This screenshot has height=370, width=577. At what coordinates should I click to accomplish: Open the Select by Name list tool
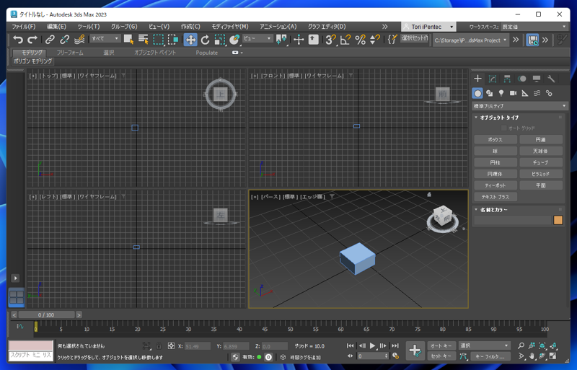(143, 40)
